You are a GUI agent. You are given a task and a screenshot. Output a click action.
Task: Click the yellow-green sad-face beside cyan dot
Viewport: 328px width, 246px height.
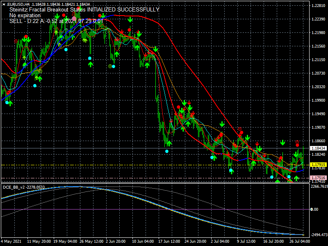110,66
